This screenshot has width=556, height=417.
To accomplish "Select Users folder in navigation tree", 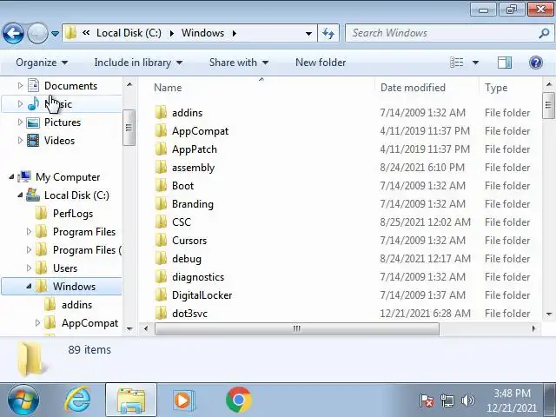I will pos(65,268).
